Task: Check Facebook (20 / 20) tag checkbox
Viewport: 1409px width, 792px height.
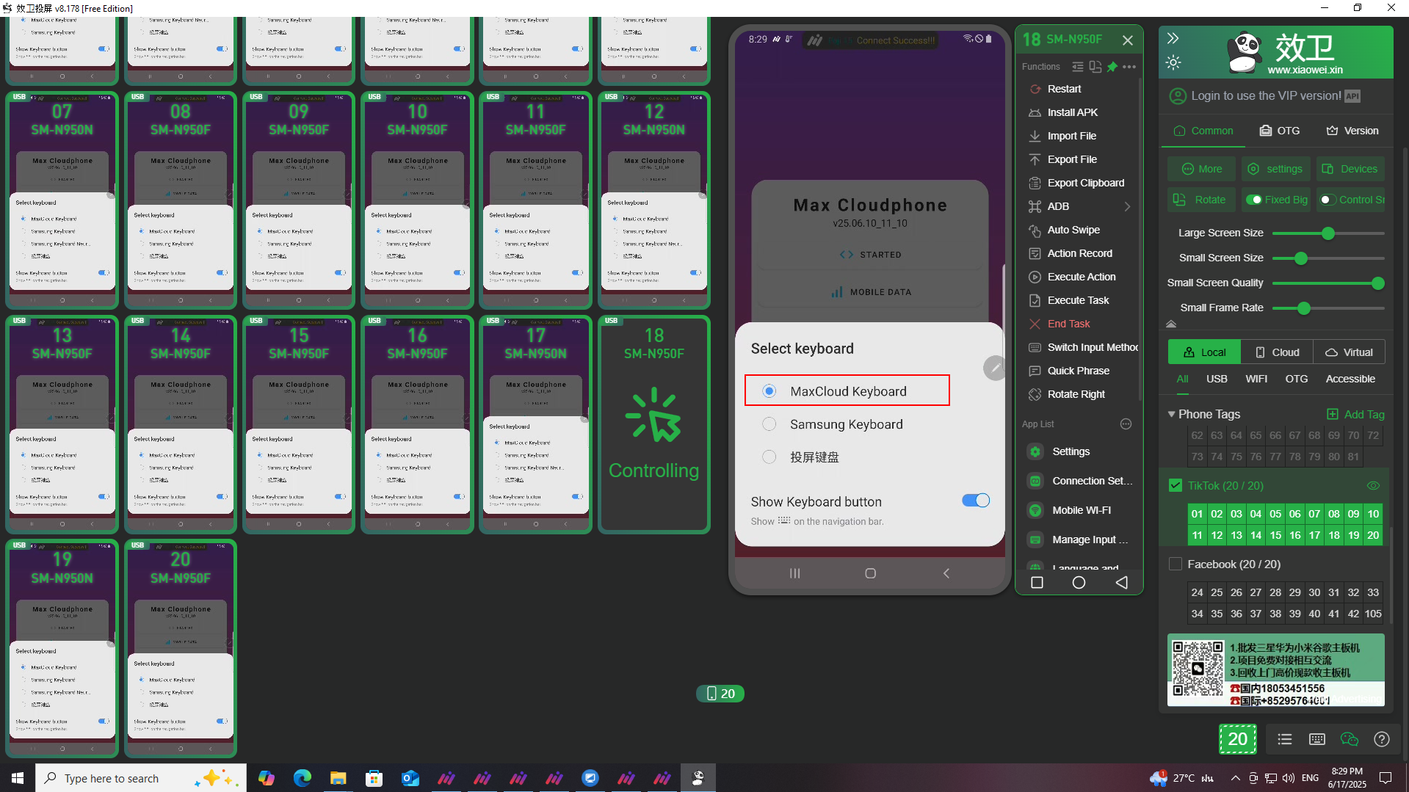Action: click(1176, 564)
